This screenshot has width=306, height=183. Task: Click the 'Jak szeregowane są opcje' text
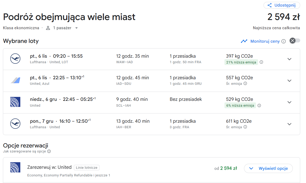pyautogui.click(x=24, y=151)
